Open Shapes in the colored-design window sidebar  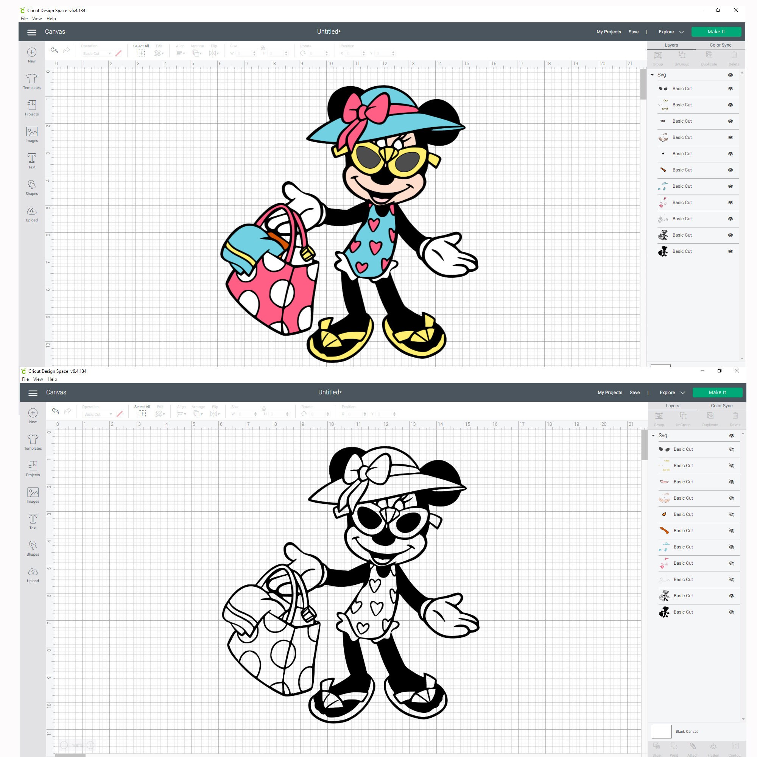(x=32, y=187)
